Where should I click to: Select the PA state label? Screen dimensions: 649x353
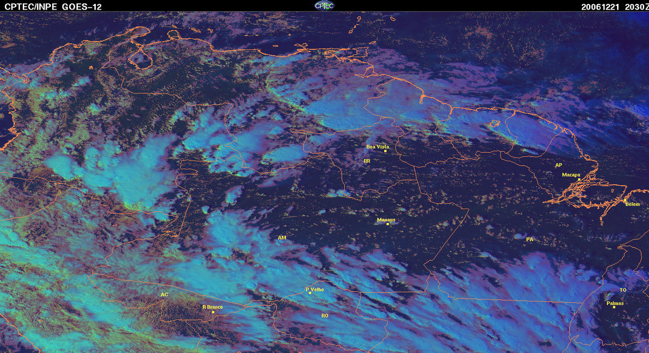click(529, 239)
